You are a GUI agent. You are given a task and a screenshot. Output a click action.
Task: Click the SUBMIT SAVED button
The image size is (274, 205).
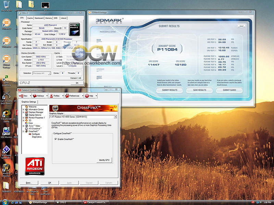[229, 90]
